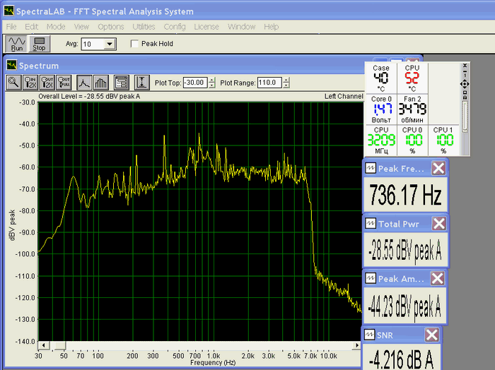This screenshot has width=495, height=370.
Task: Enable the Peak Hold checkbox
Action: click(135, 44)
